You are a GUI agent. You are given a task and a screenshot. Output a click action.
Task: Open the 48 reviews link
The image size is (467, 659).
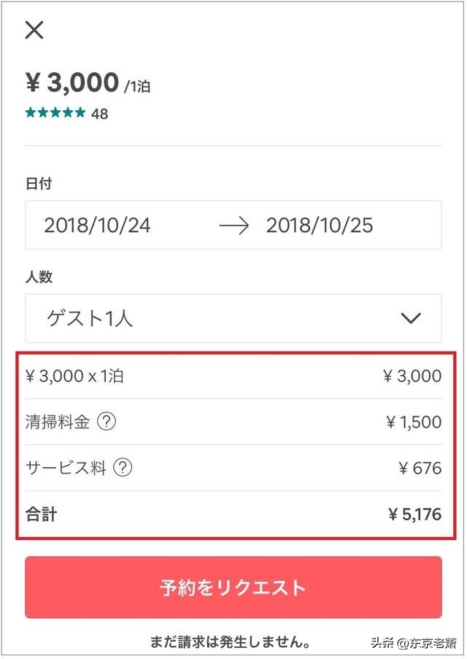(x=101, y=114)
